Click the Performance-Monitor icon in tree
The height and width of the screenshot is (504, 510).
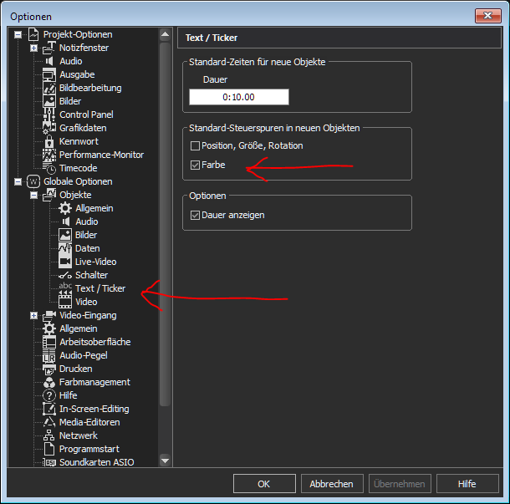point(49,155)
